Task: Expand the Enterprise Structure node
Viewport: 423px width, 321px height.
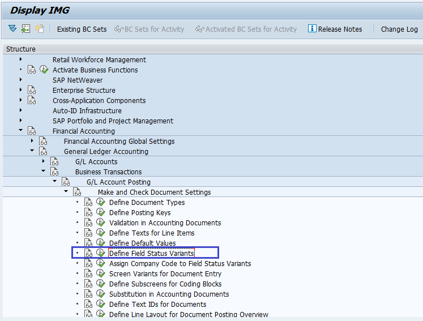Action: pos(21,90)
